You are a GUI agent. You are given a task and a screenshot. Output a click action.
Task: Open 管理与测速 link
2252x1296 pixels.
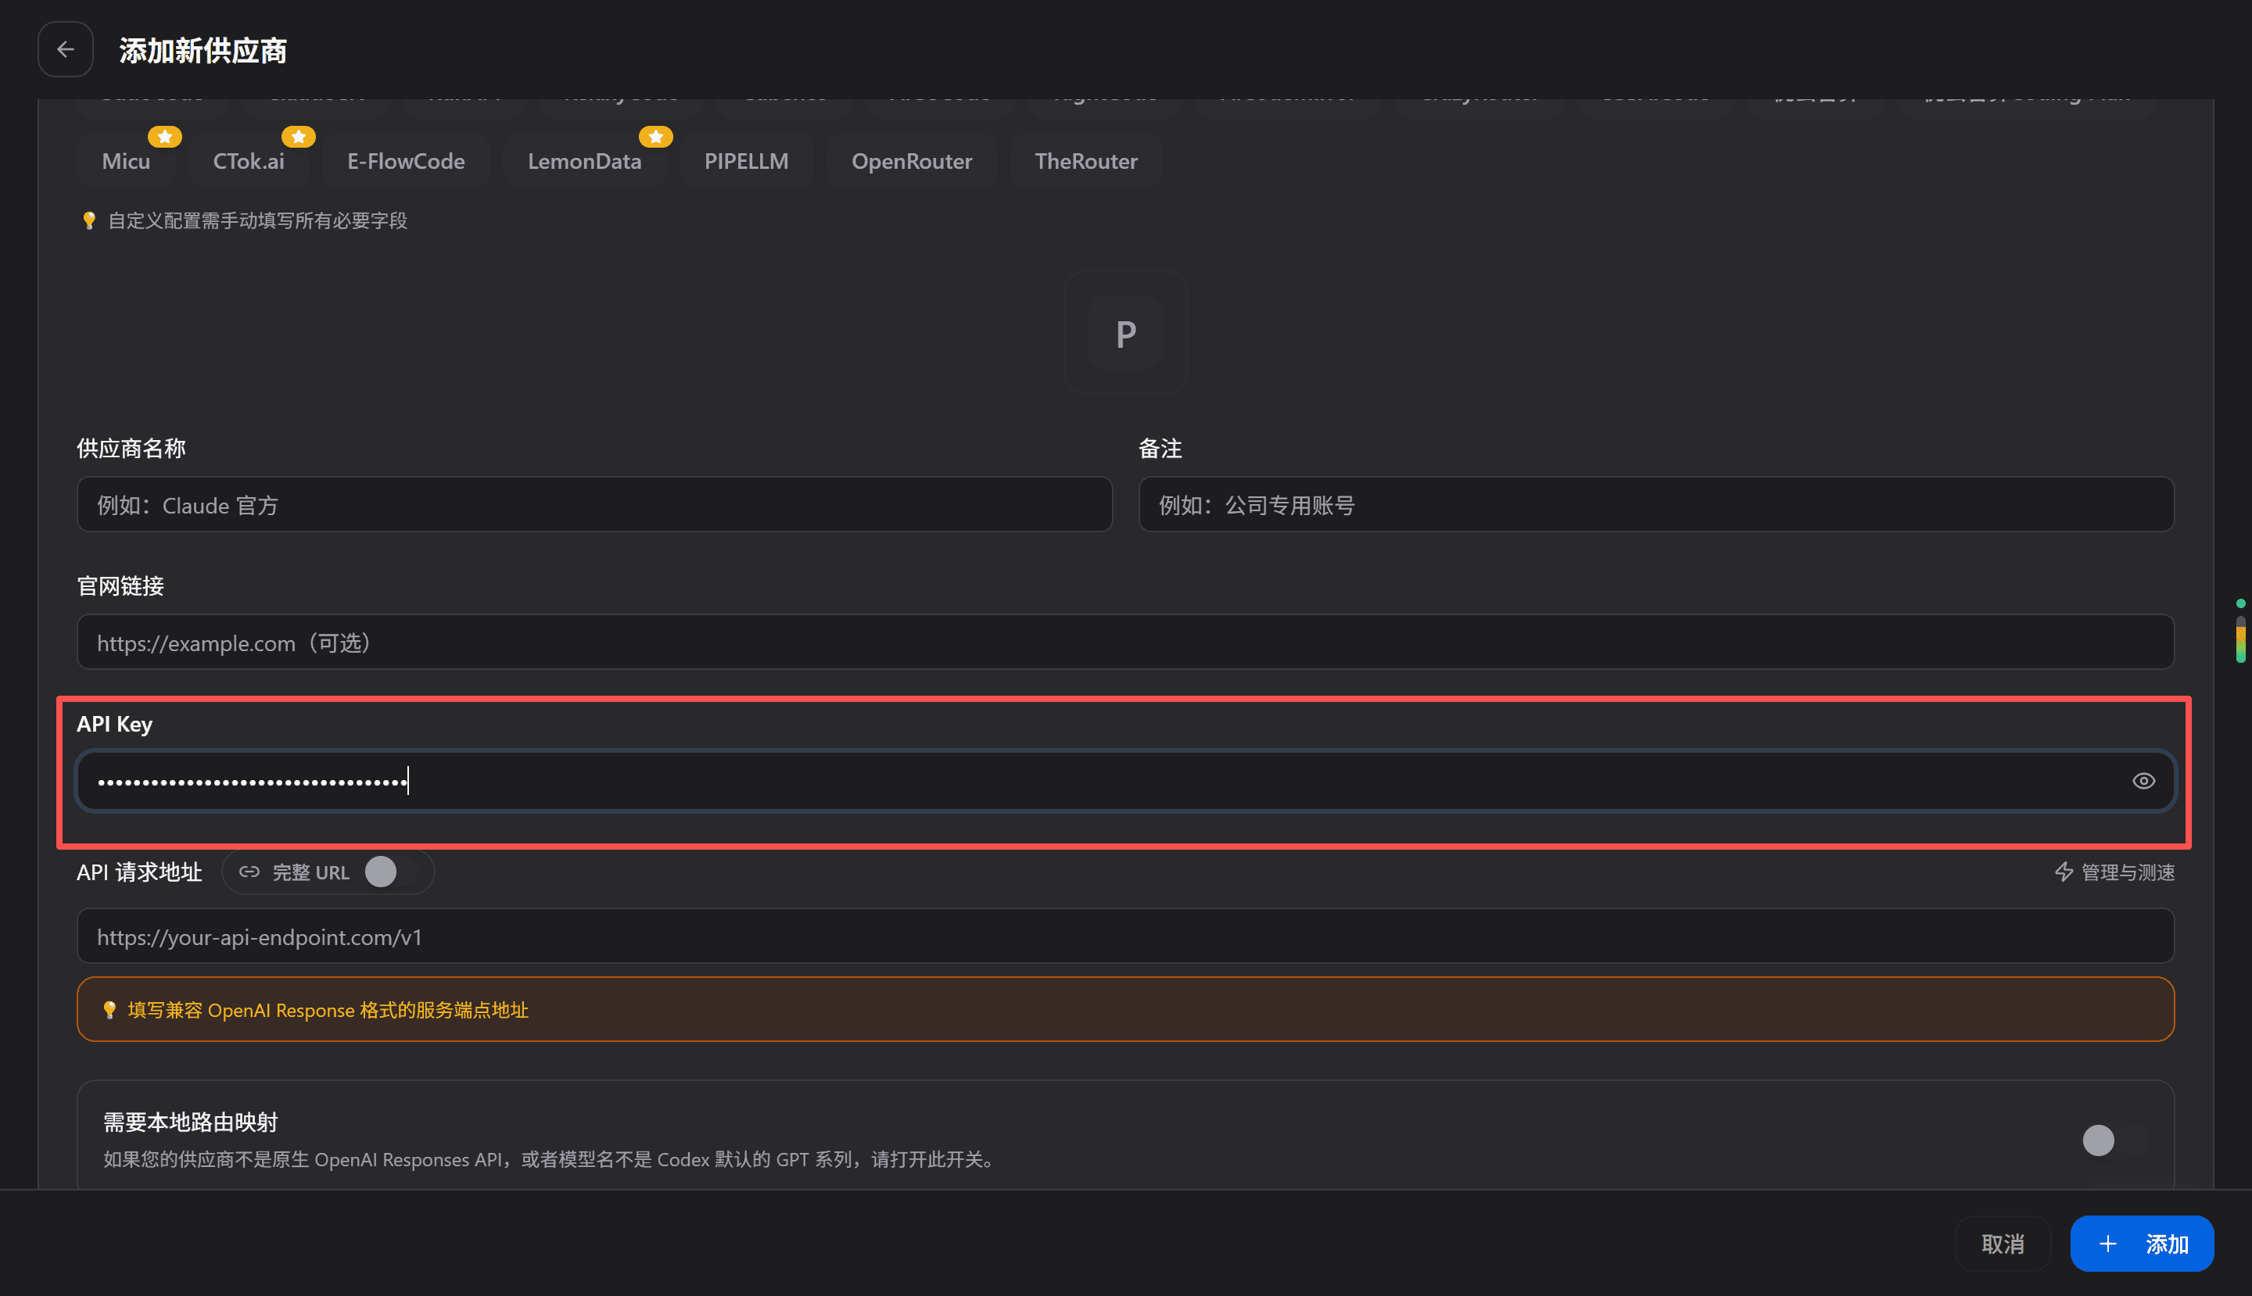pos(2115,872)
